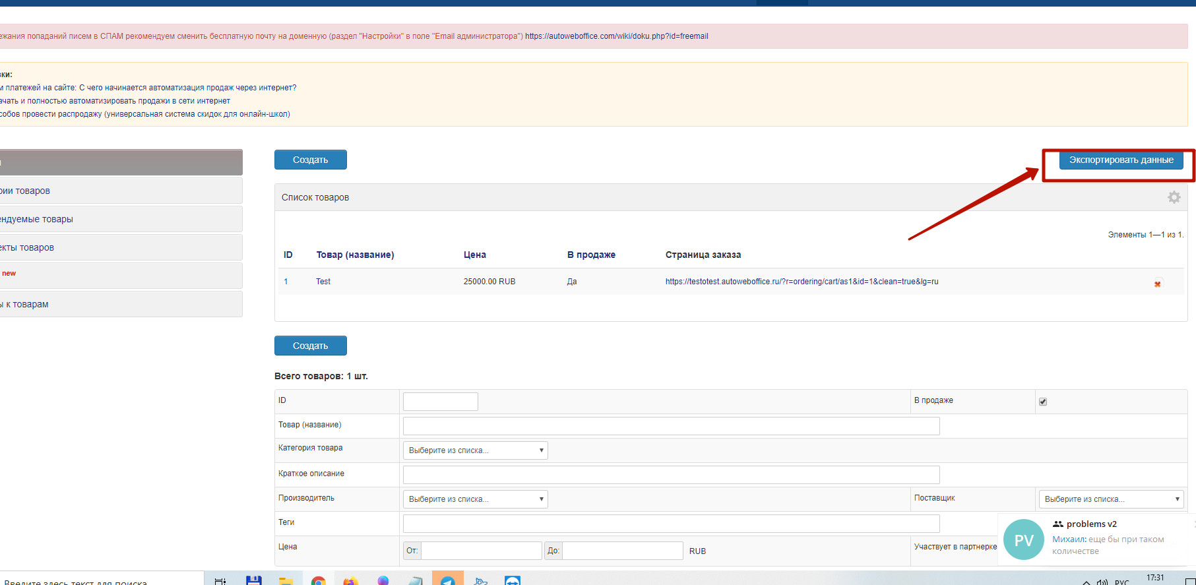Viewport: 1196px width, 585px height.
Task: Open the freemail wiki link in the warning
Action: click(616, 36)
